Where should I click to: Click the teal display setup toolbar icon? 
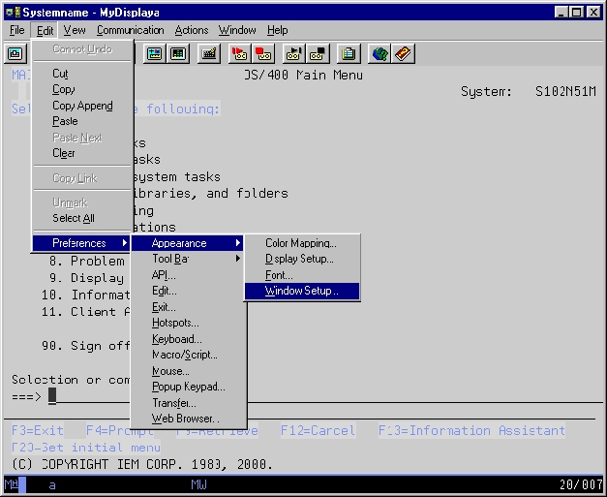click(x=154, y=53)
